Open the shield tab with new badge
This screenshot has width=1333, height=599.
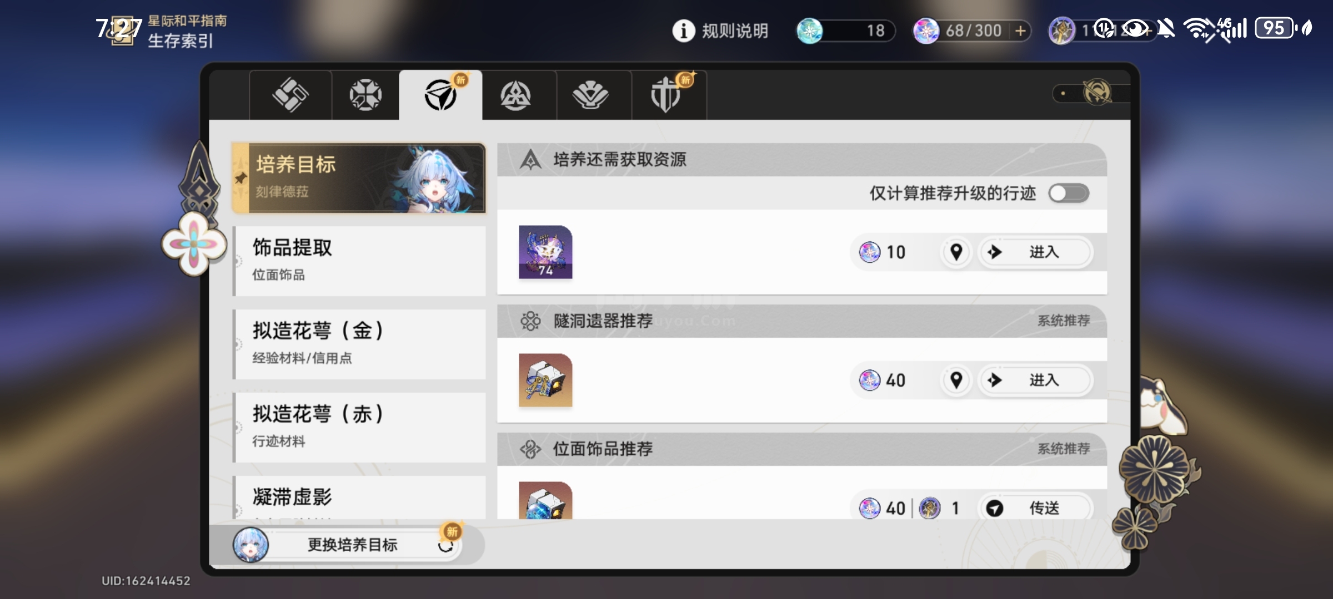666,95
